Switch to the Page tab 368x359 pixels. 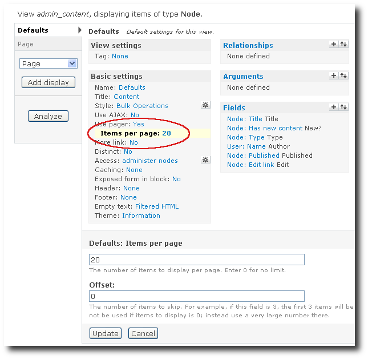click(x=26, y=44)
